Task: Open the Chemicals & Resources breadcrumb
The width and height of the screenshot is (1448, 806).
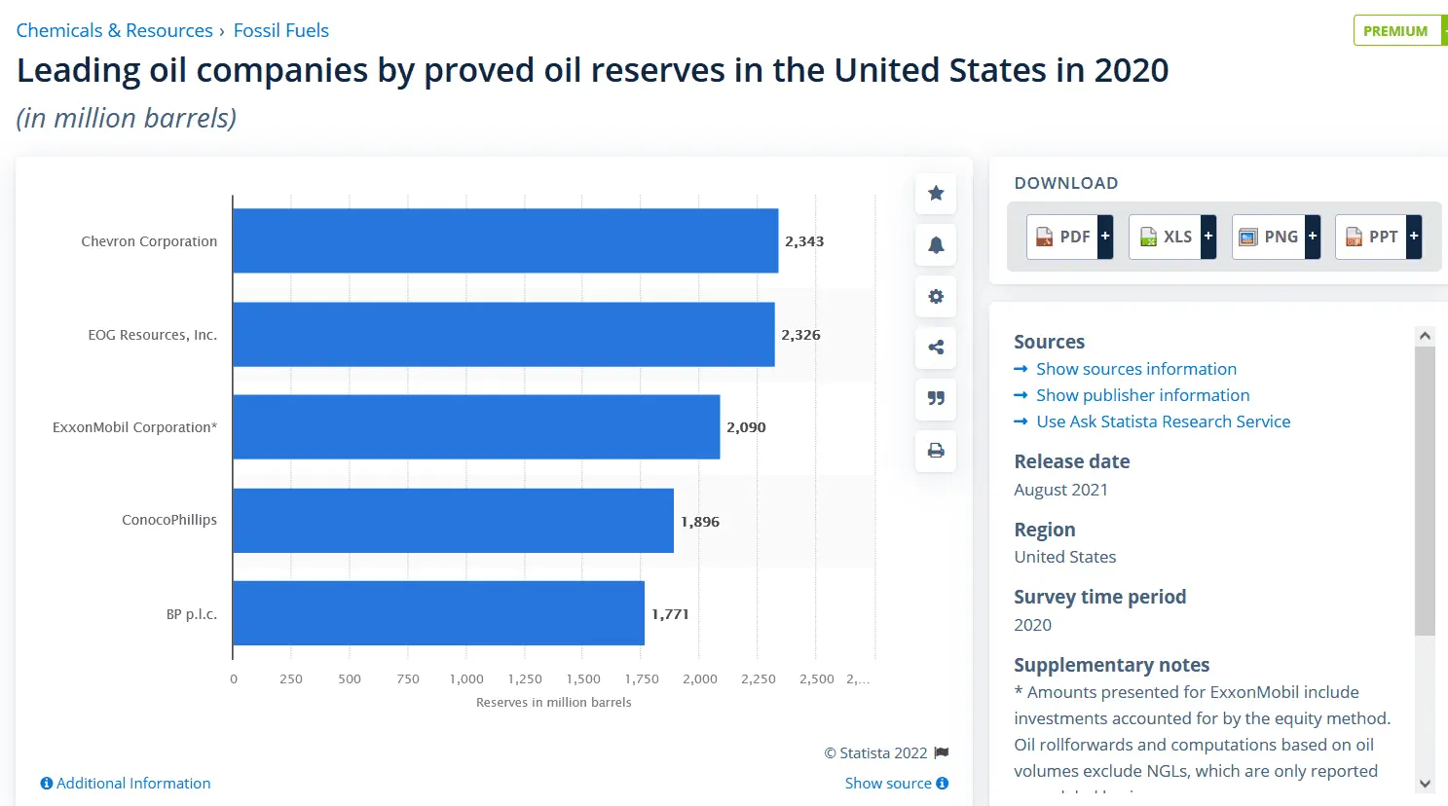Action: point(114,30)
